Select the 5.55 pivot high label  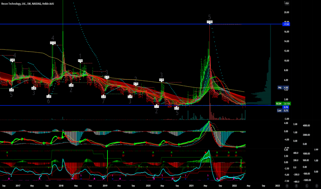pyautogui.click(x=162, y=80)
